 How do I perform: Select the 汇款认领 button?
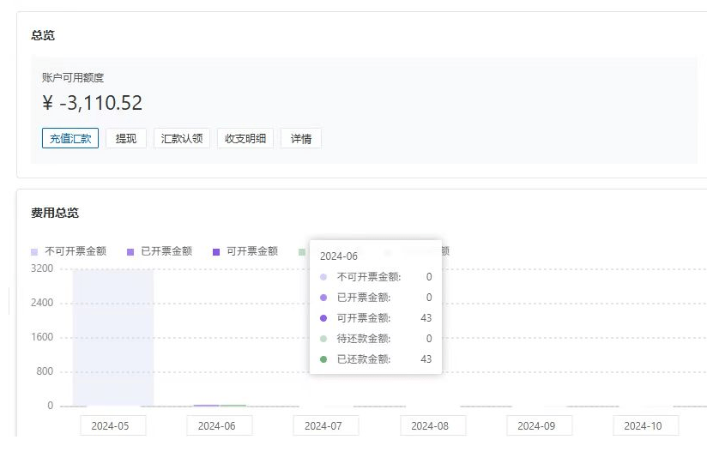coord(182,138)
